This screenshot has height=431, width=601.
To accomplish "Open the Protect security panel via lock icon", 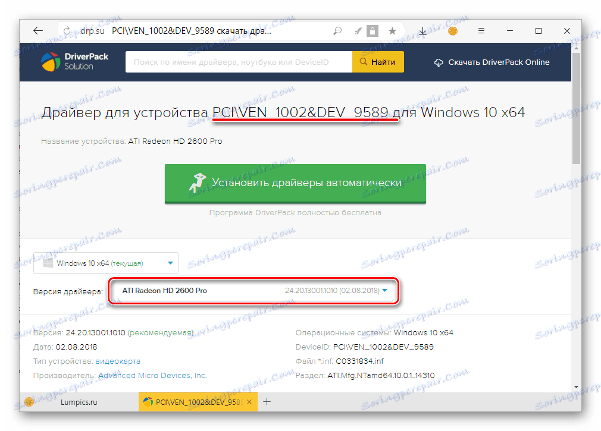I will [373, 30].
